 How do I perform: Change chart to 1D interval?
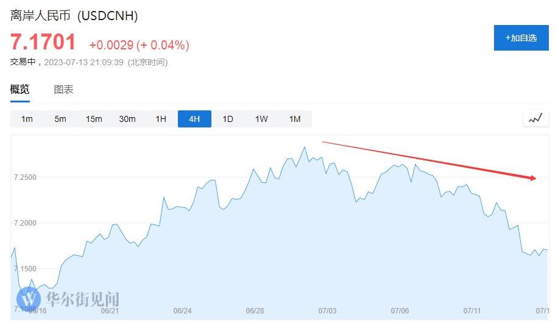point(228,119)
